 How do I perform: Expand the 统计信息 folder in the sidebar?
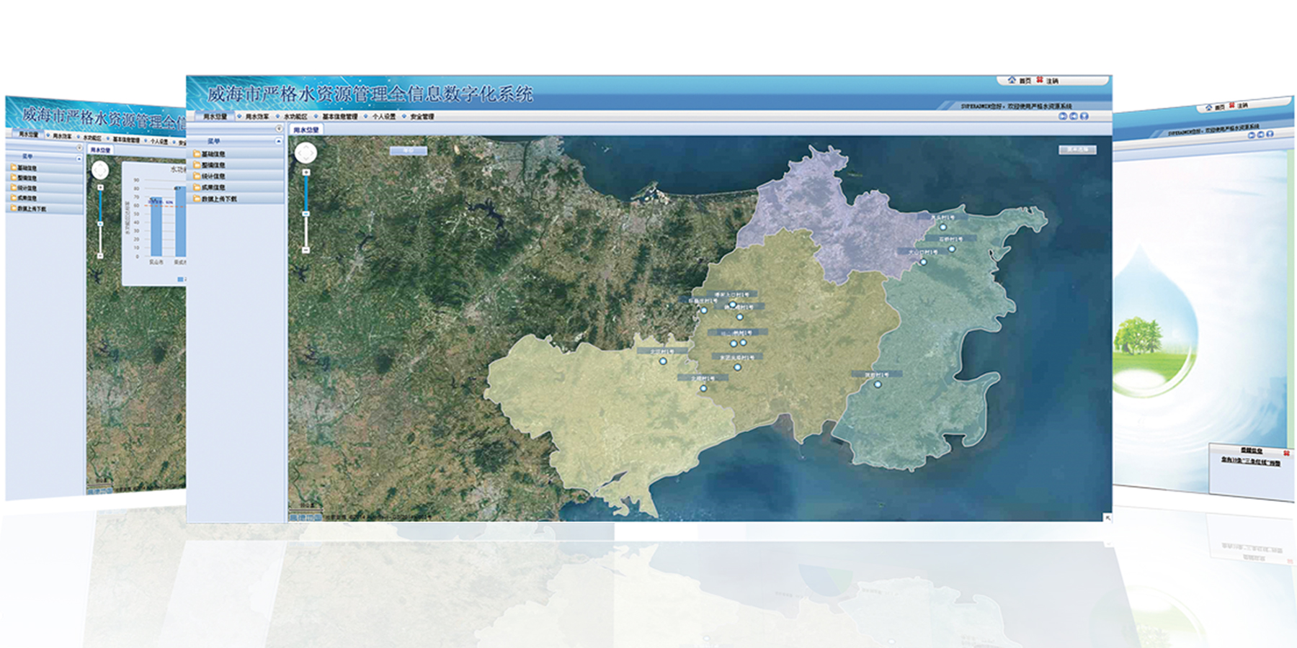point(213,176)
